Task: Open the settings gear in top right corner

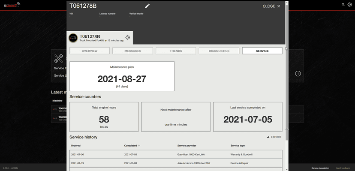Action: [349, 4]
